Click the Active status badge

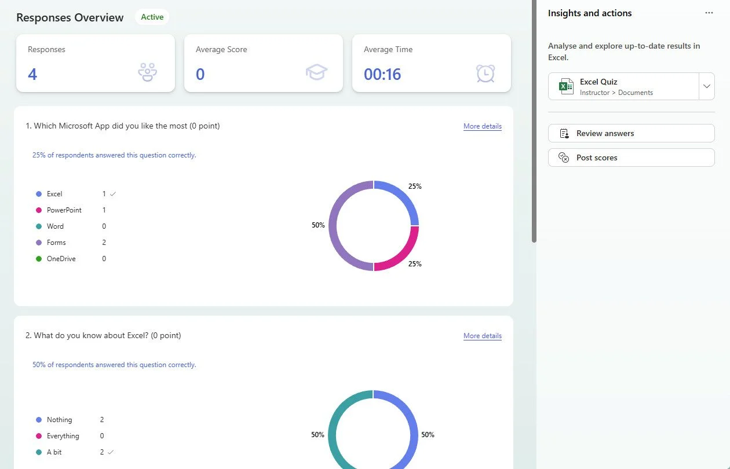coord(152,17)
